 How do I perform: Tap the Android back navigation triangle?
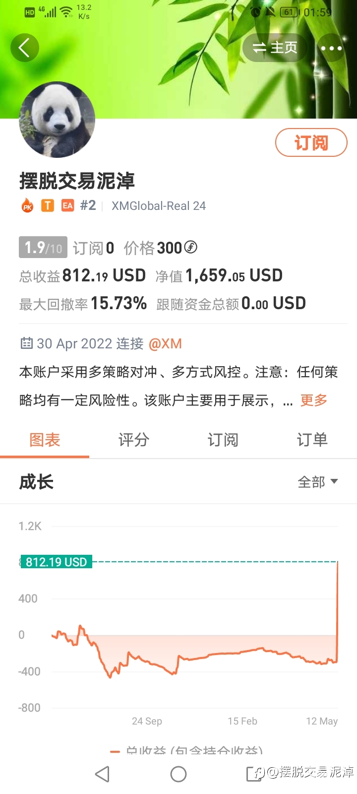point(102,774)
